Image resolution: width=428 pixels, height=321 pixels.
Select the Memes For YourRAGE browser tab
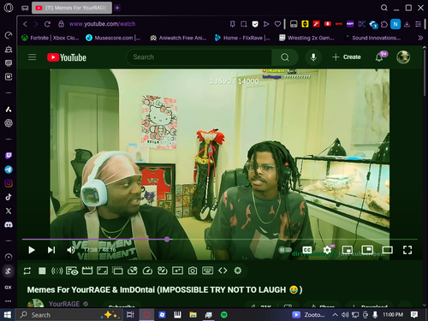[72, 8]
